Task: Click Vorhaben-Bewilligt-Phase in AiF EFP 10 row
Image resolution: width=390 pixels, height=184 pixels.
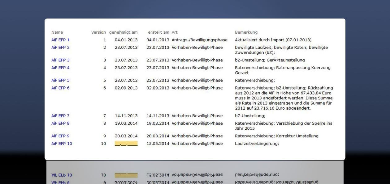Action: [x=197, y=144]
